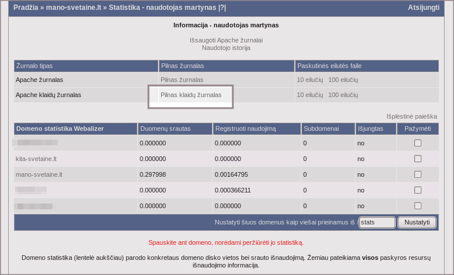
Task: Show last 10 lines of Apache žurnalas
Action: pyautogui.click(x=310, y=80)
